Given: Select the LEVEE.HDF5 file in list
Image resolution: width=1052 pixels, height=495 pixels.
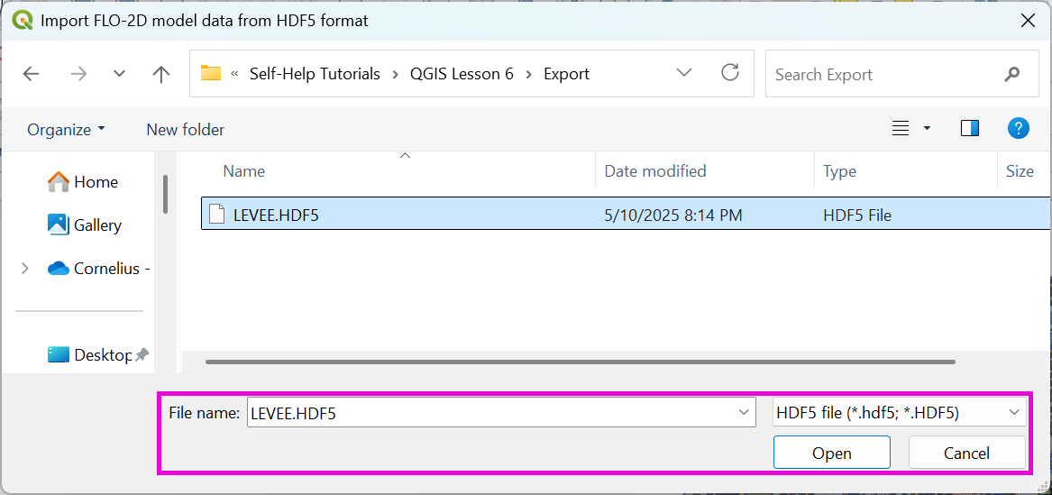Looking at the screenshot, I should 276,215.
